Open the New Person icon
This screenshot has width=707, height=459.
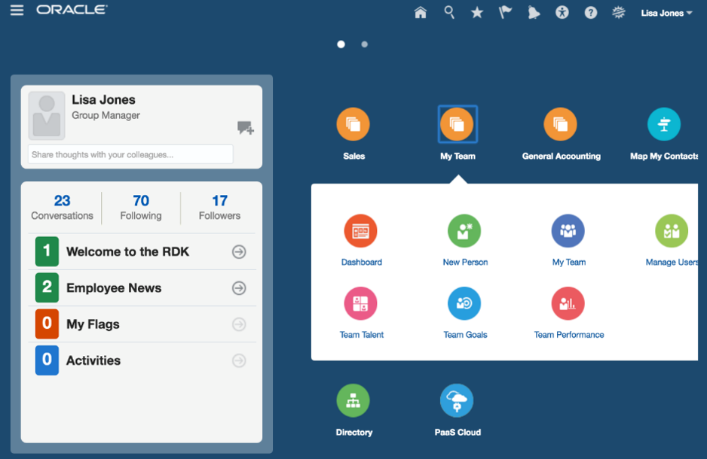pos(464,231)
